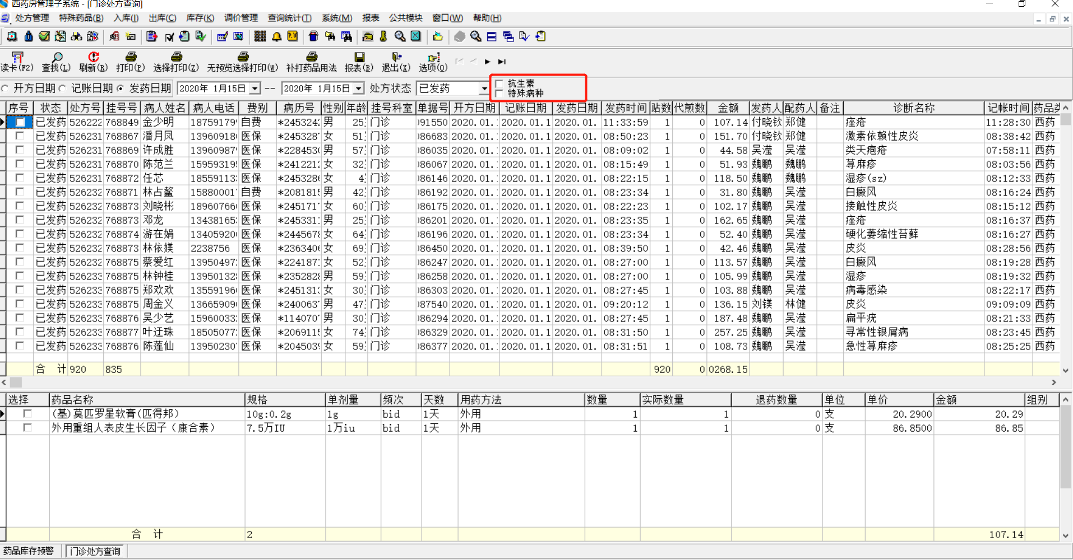Enable the 特殊病种 checkbox

point(499,94)
